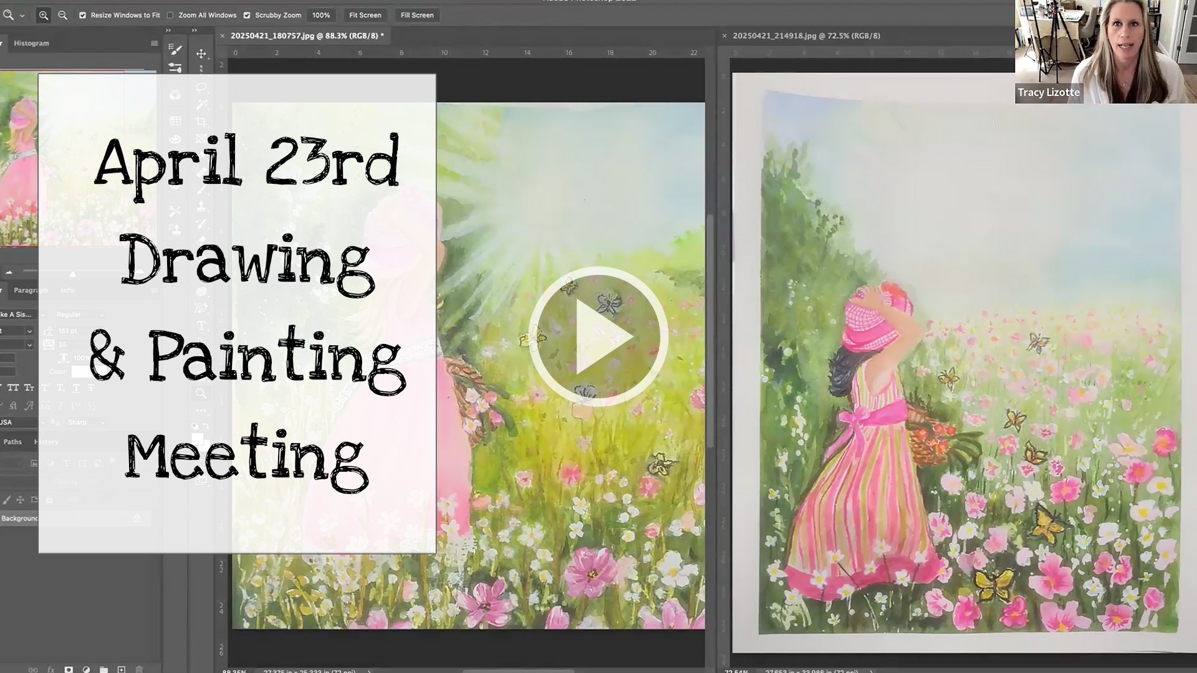Open the kerning dropdown arrow
This screenshot has width=1197, height=673.
(29, 345)
